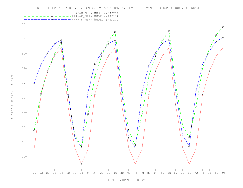Click x-axis forecast hour label 39

pos(122,173)
